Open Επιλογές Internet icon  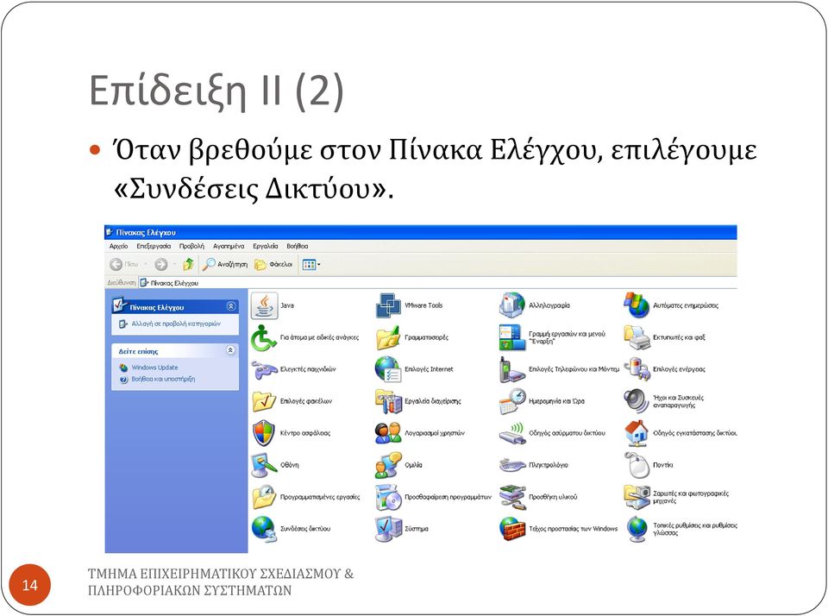tap(389, 369)
